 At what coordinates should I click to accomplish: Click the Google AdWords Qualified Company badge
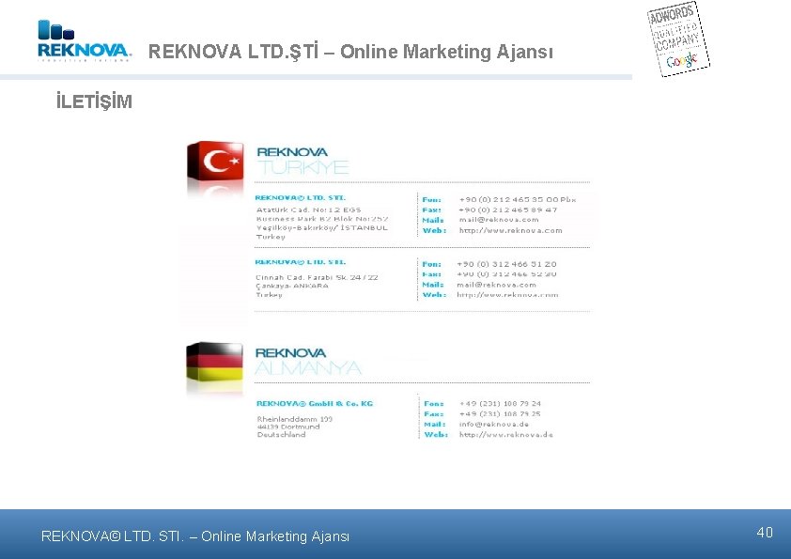click(678, 39)
